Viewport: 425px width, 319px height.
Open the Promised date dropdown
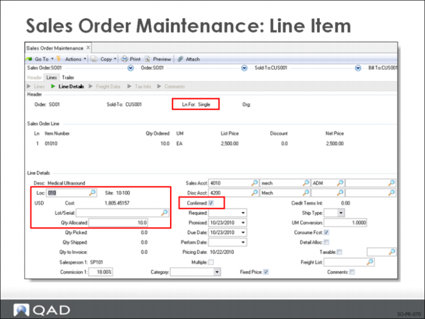243,223
